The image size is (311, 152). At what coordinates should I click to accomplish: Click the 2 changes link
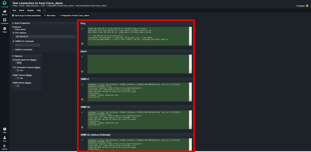pos(300,6)
